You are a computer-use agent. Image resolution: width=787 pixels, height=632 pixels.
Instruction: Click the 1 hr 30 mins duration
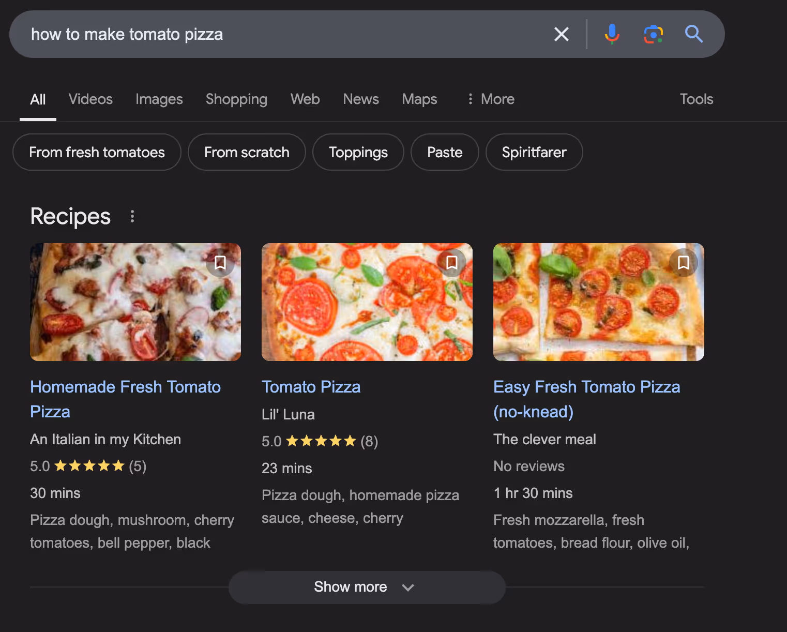pyautogui.click(x=533, y=493)
